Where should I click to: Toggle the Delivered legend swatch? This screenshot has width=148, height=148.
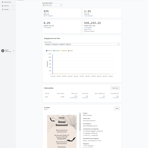pos(47,51)
